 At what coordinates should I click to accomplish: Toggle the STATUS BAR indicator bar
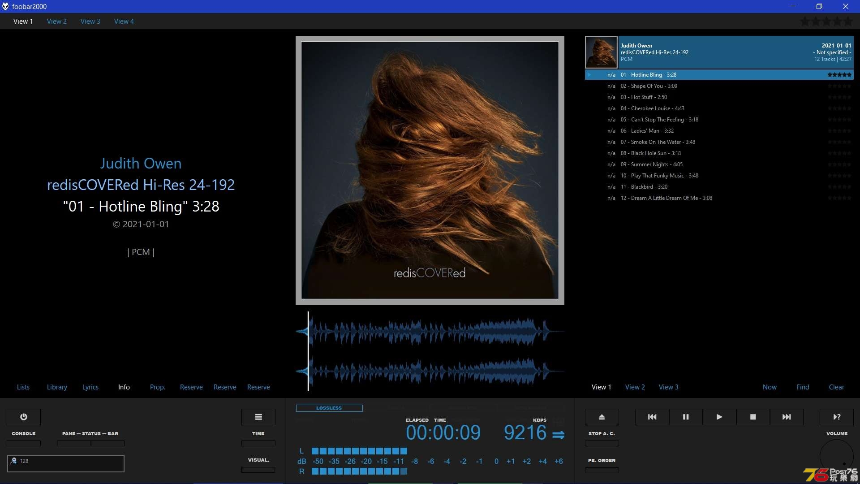[x=108, y=443]
